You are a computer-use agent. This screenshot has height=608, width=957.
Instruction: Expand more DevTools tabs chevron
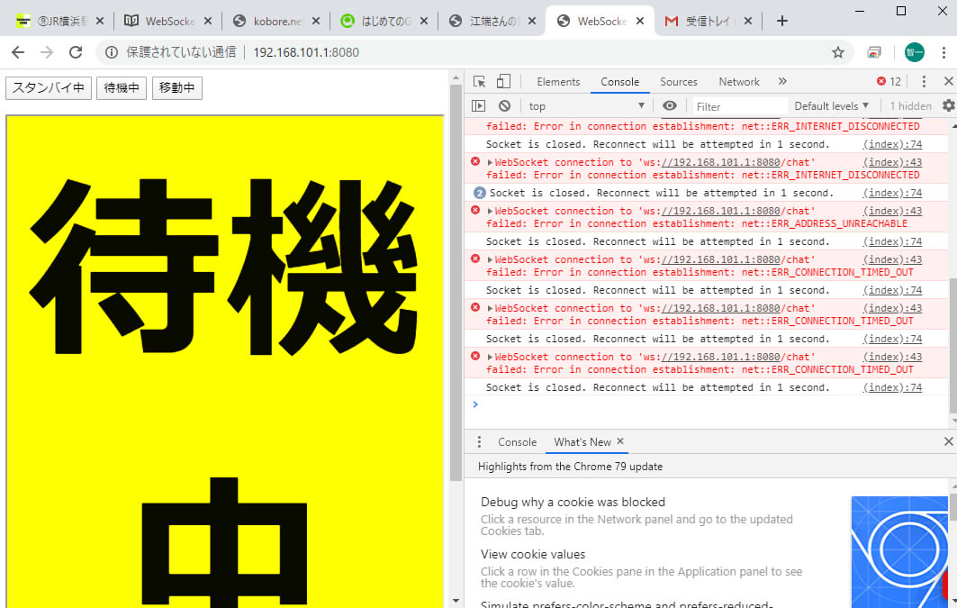[x=781, y=82]
